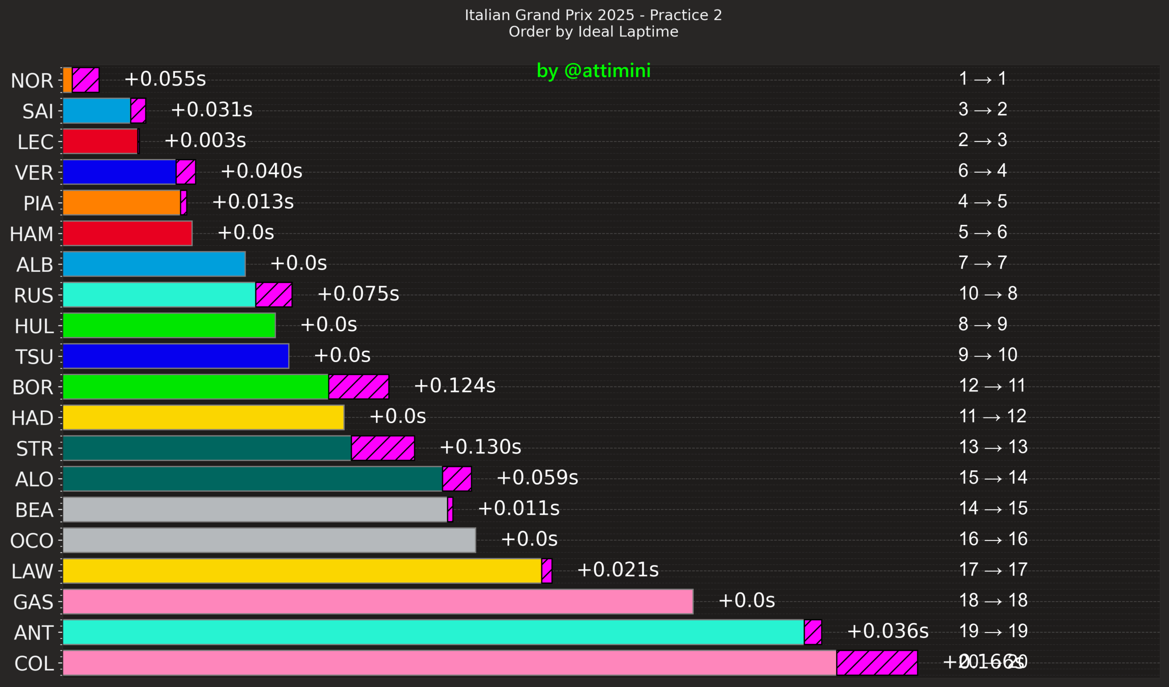Click the magenta hatched segment on NOR's bar
1169x687 pixels.
point(86,80)
